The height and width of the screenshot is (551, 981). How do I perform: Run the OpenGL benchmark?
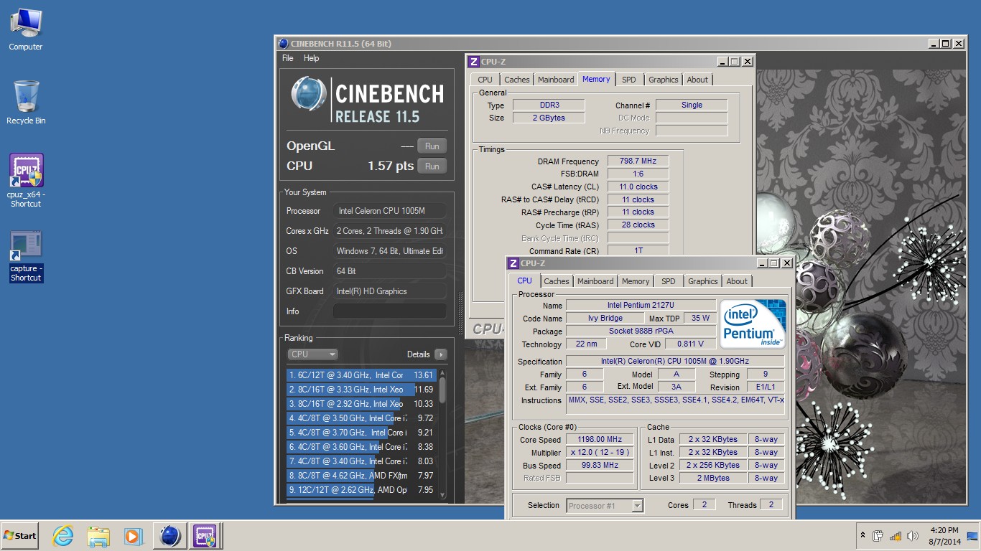coord(432,146)
